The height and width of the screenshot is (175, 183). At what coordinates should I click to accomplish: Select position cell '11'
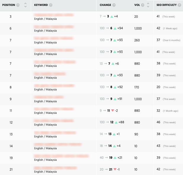pos(11,111)
